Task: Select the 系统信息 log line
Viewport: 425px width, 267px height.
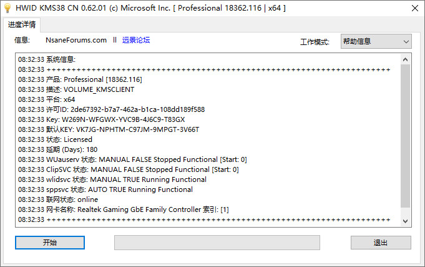Action: 47,59
